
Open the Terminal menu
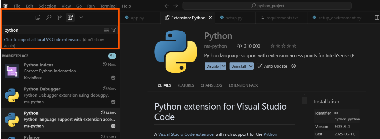pyautogui.click(x=108, y=6)
